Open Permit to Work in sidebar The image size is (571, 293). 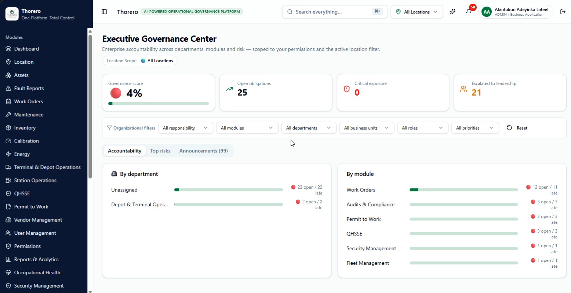(31, 207)
